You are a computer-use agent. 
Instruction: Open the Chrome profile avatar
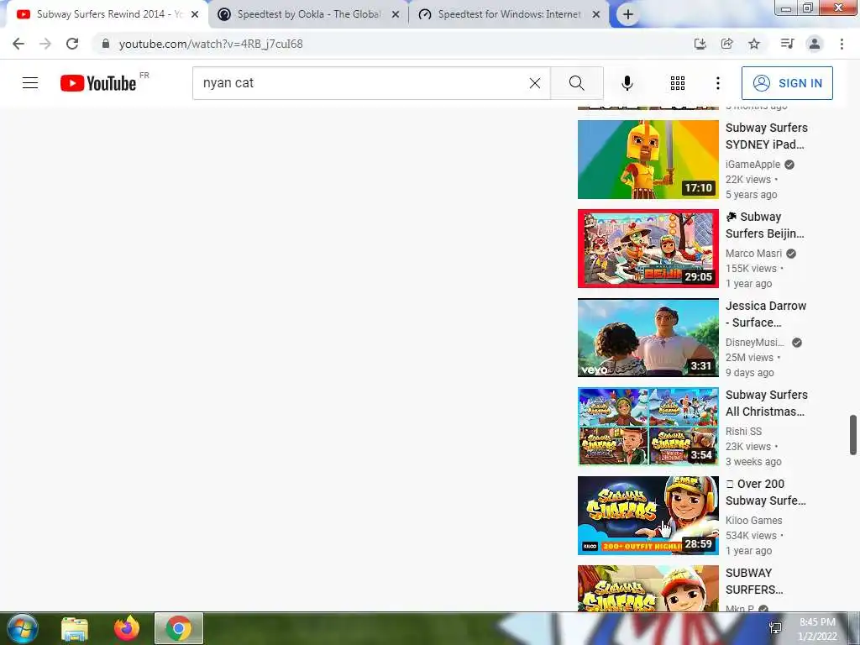coord(815,44)
